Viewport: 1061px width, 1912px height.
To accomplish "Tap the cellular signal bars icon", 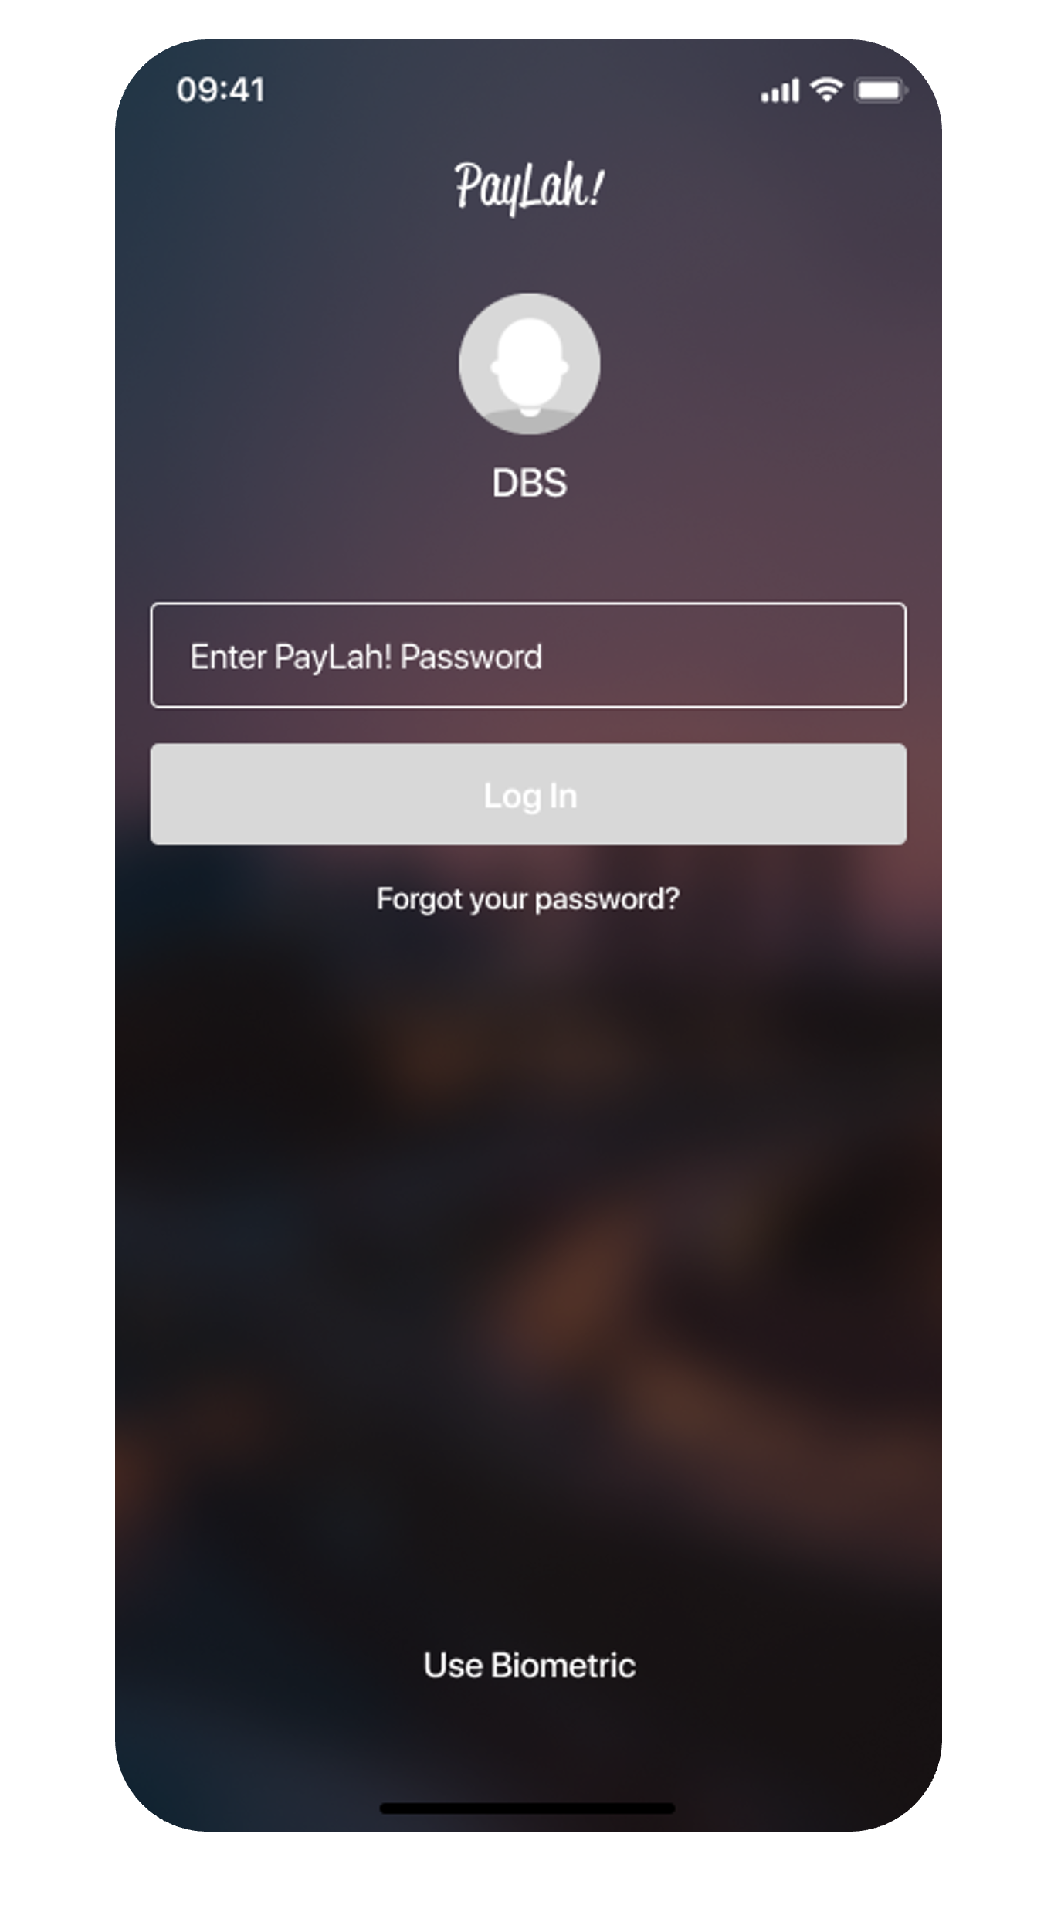I will click(779, 90).
